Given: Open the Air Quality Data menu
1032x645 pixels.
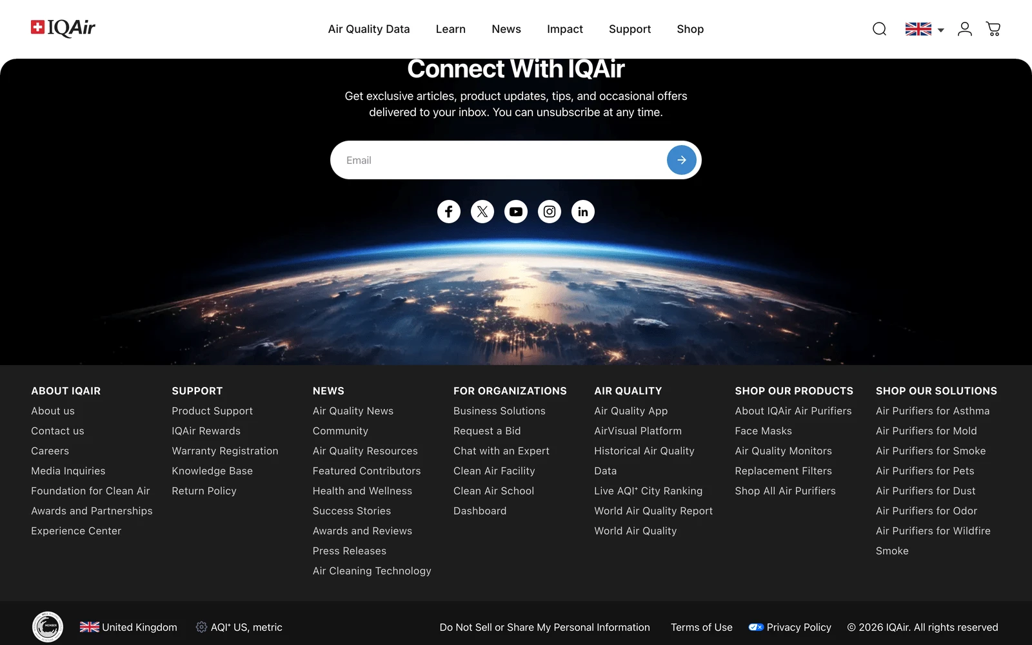Looking at the screenshot, I should pyautogui.click(x=369, y=29).
